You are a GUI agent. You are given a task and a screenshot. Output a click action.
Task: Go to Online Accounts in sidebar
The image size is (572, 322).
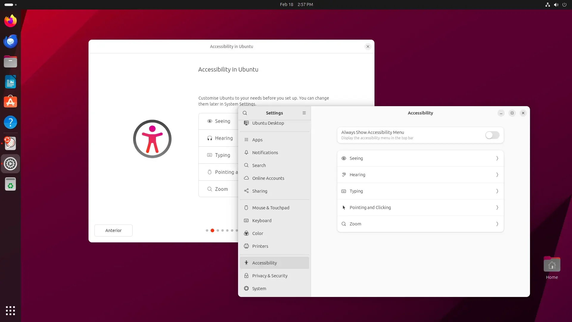pyautogui.click(x=274, y=178)
